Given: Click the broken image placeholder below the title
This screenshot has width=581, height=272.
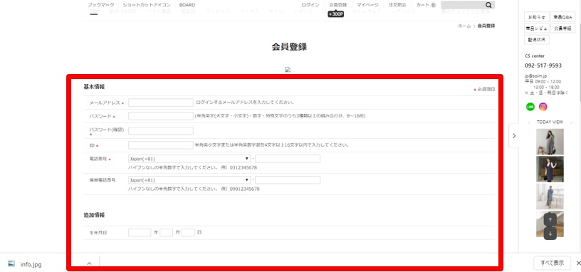Looking at the screenshot, I should (x=288, y=69).
